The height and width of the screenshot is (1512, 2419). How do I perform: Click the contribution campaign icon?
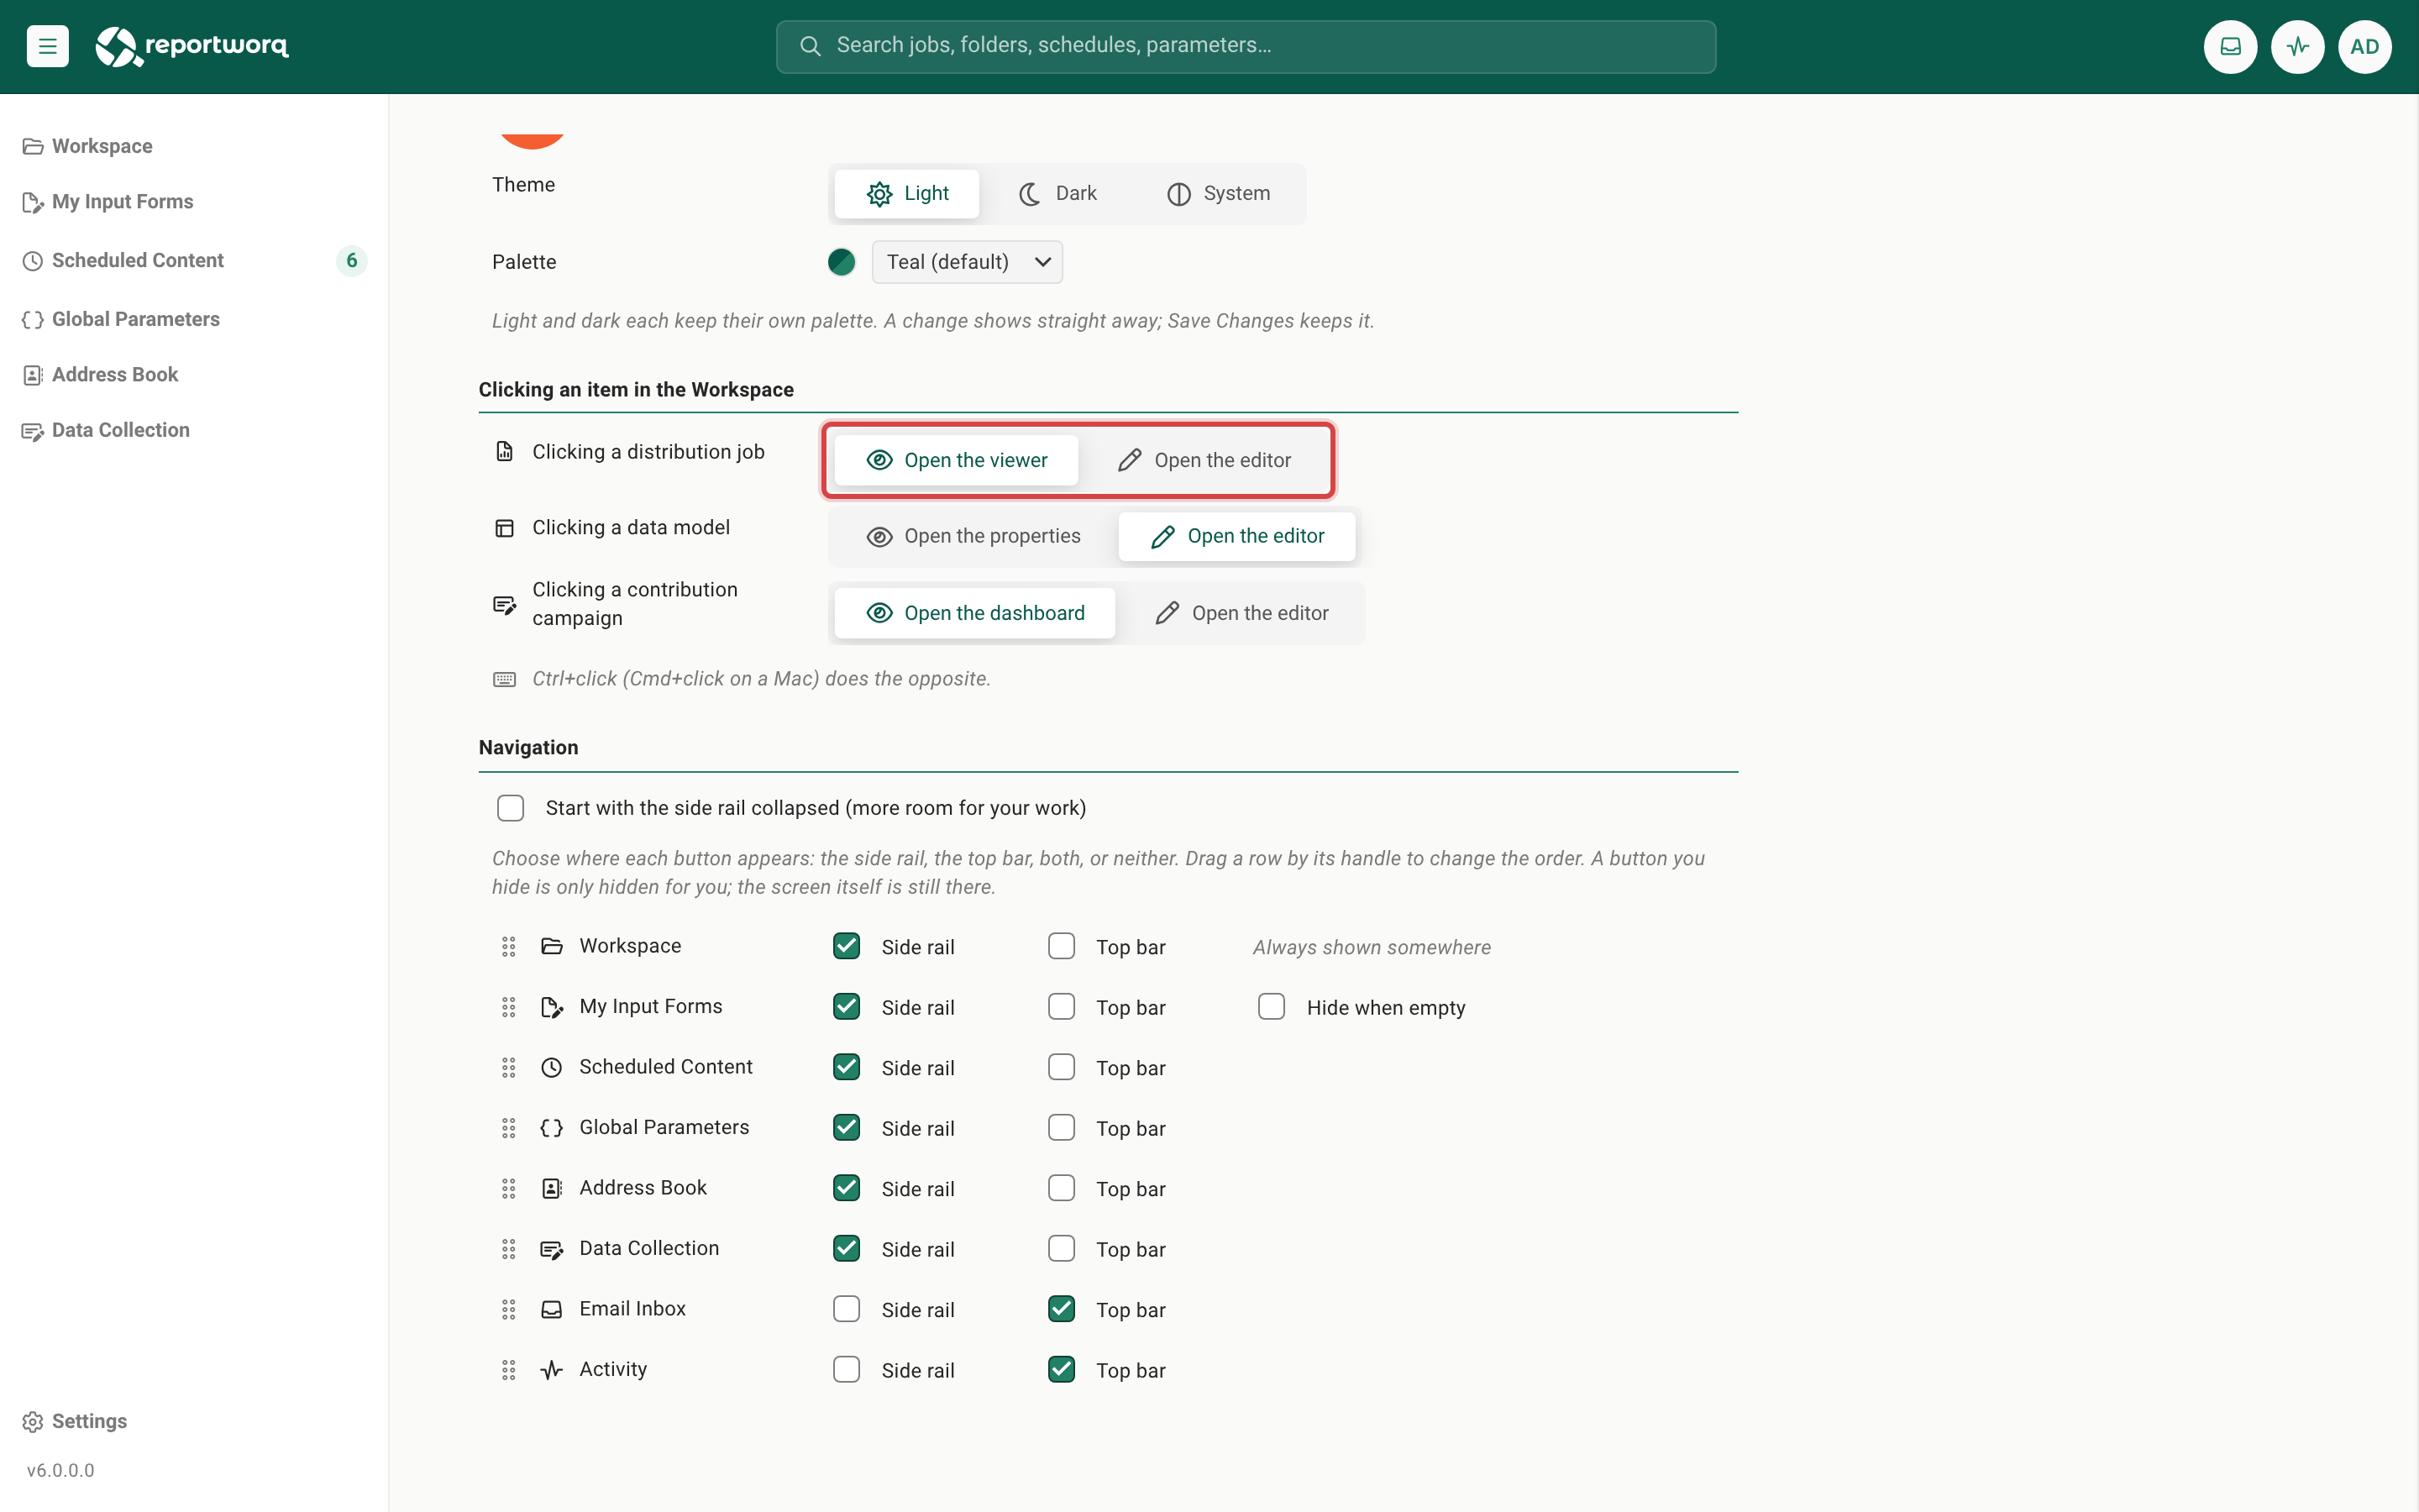pyautogui.click(x=505, y=604)
